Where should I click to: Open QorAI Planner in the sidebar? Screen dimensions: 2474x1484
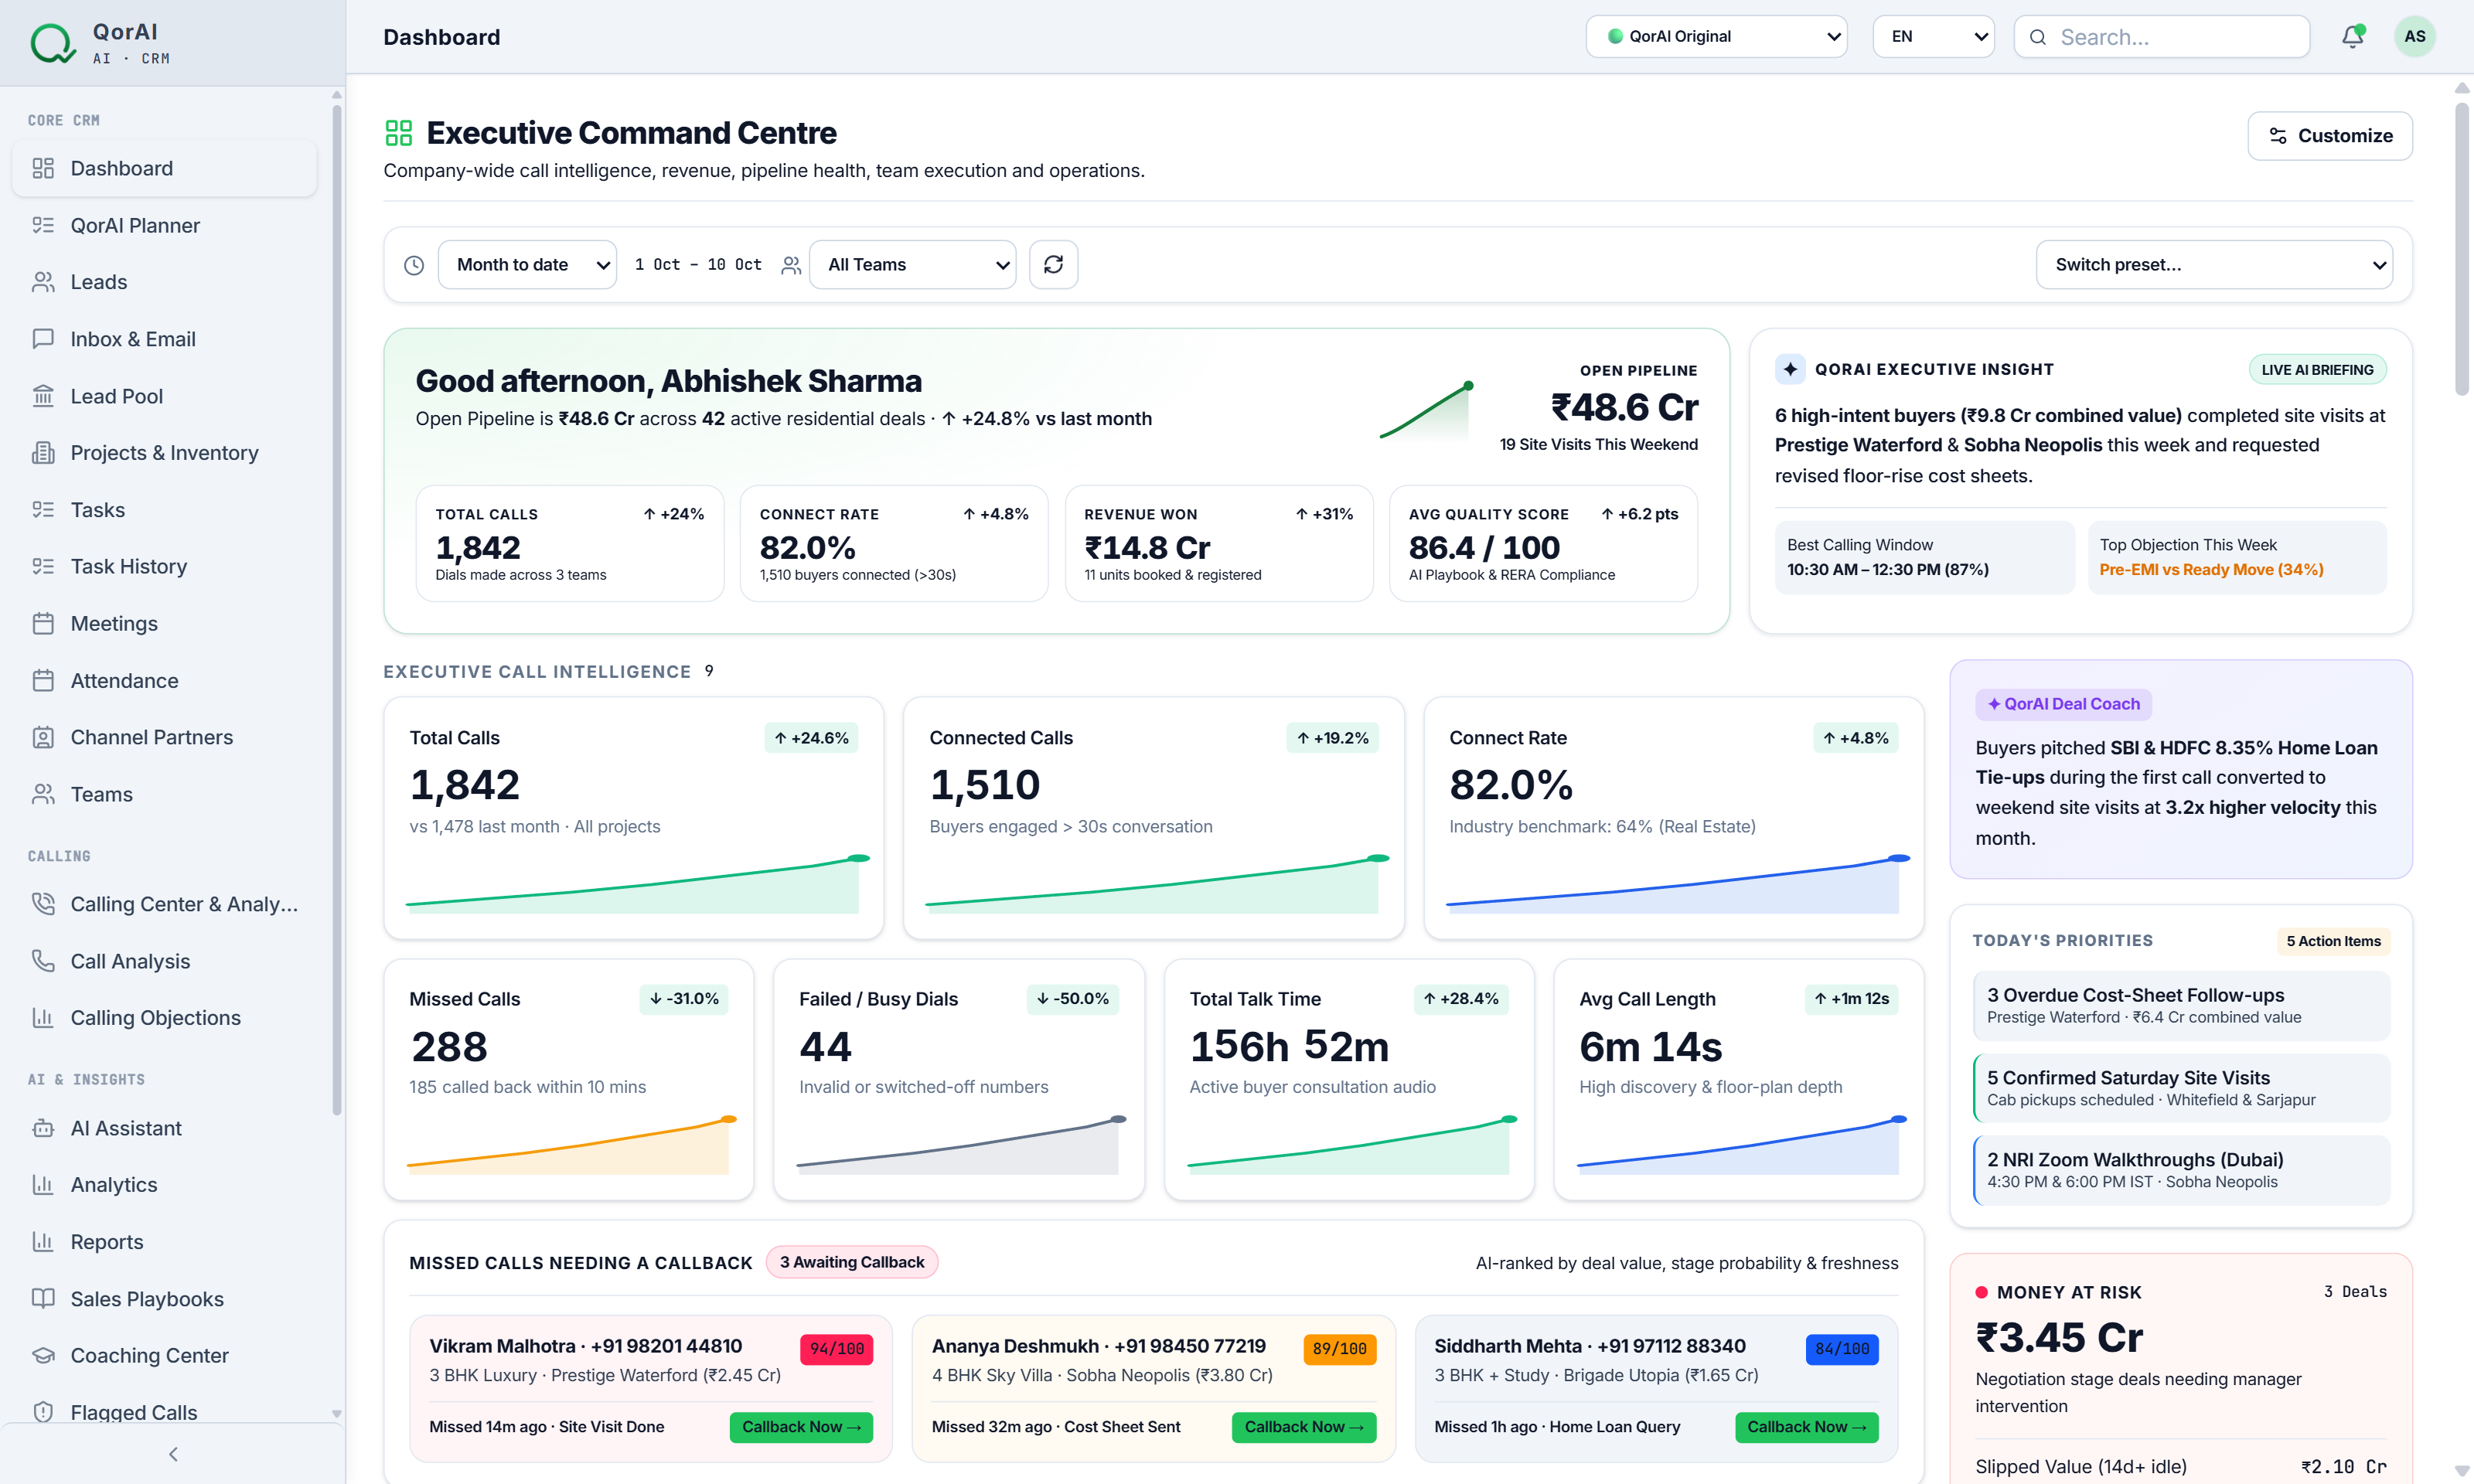click(x=165, y=225)
